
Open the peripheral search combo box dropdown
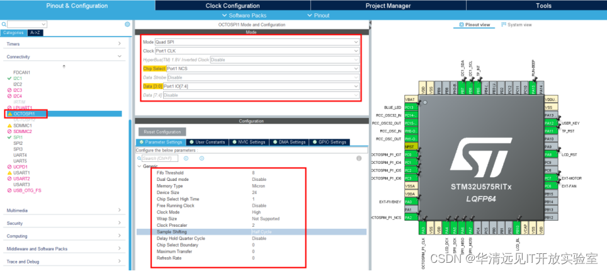[43, 25]
